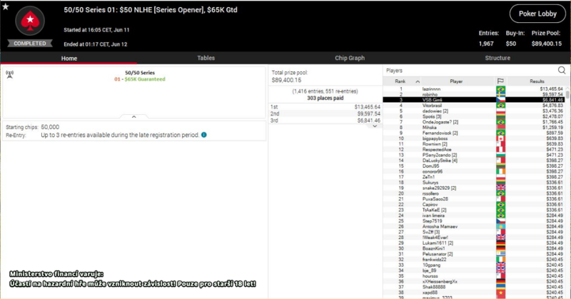Image resolution: width=571 pixels, height=299 pixels.
Task: Sort by the Results column header
Action: point(537,81)
